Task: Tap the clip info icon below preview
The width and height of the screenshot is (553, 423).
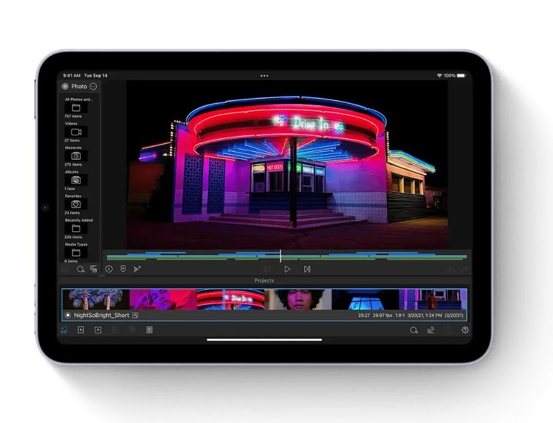Action: [109, 269]
